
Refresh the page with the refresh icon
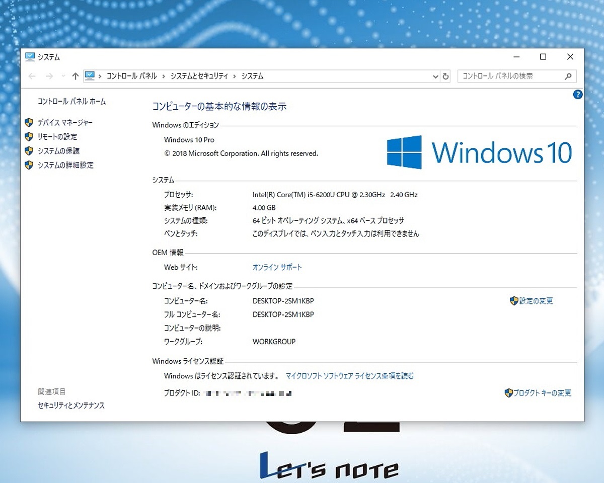445,76
